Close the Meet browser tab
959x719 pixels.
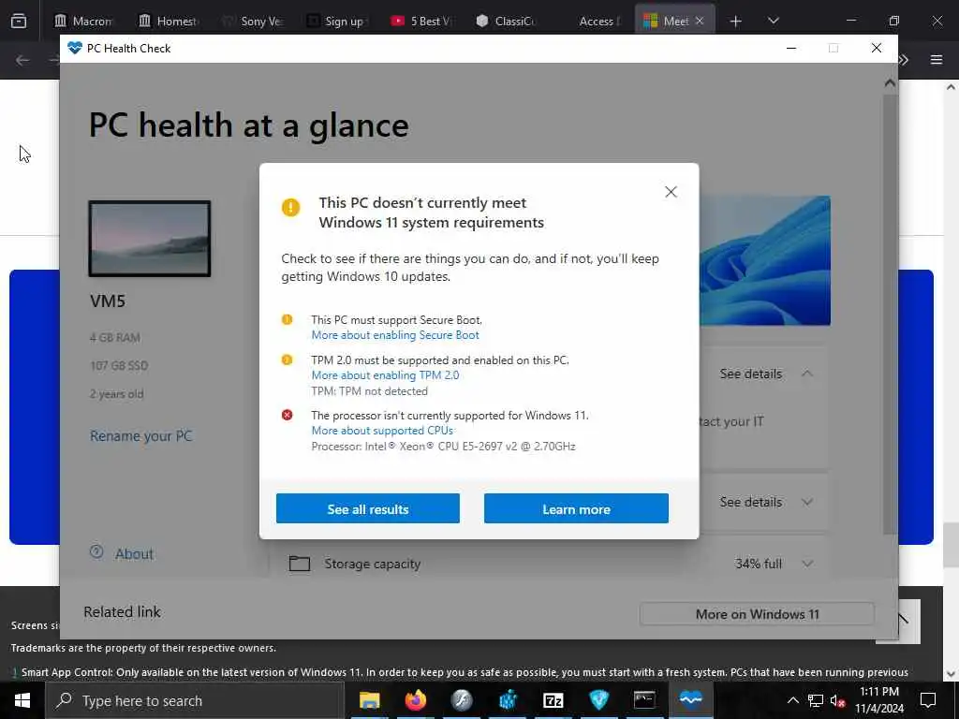(700, 21)
